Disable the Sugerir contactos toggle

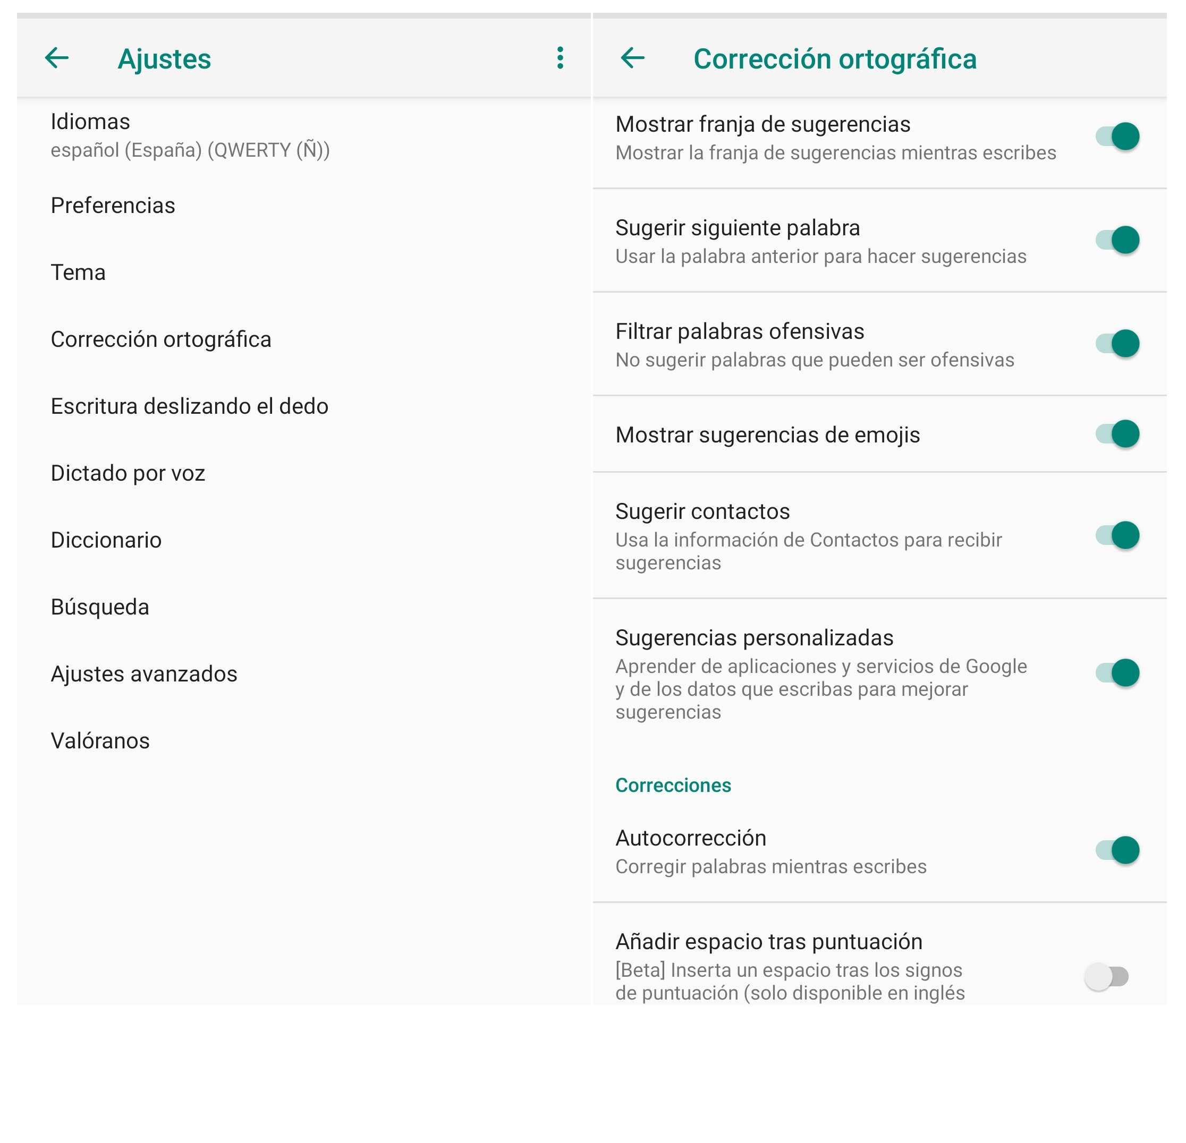tap(1117, 535)
